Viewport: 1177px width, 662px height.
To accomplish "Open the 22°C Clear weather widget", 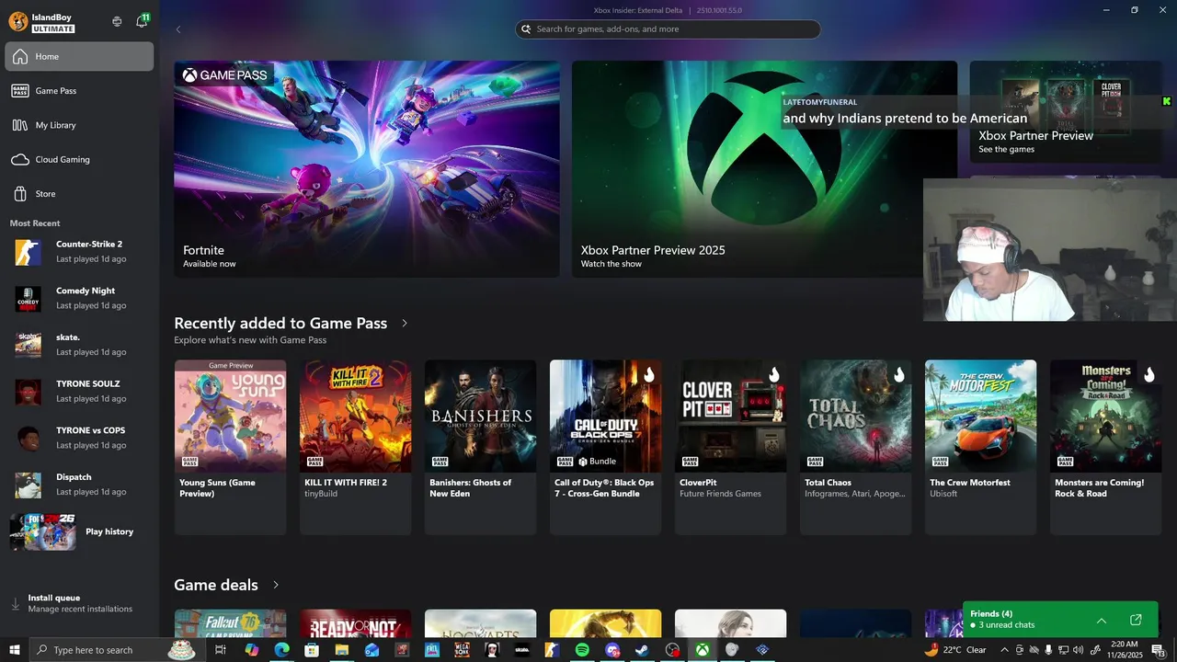I will point(955,650).
